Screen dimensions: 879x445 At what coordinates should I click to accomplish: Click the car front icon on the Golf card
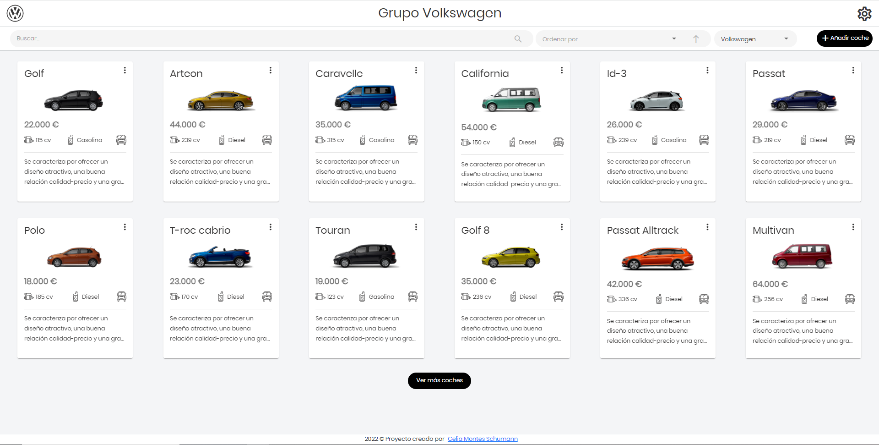coord(121,140)
